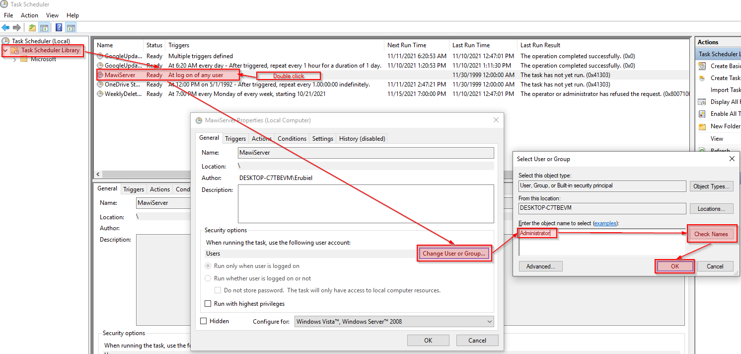Collapse the Task Scheduler Library node
This screenshot has height=354, width=741.
5,51
